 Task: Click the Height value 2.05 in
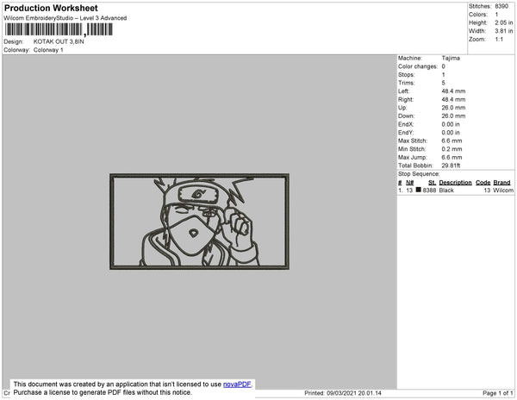pyautogui.click(x=503, y=22)
